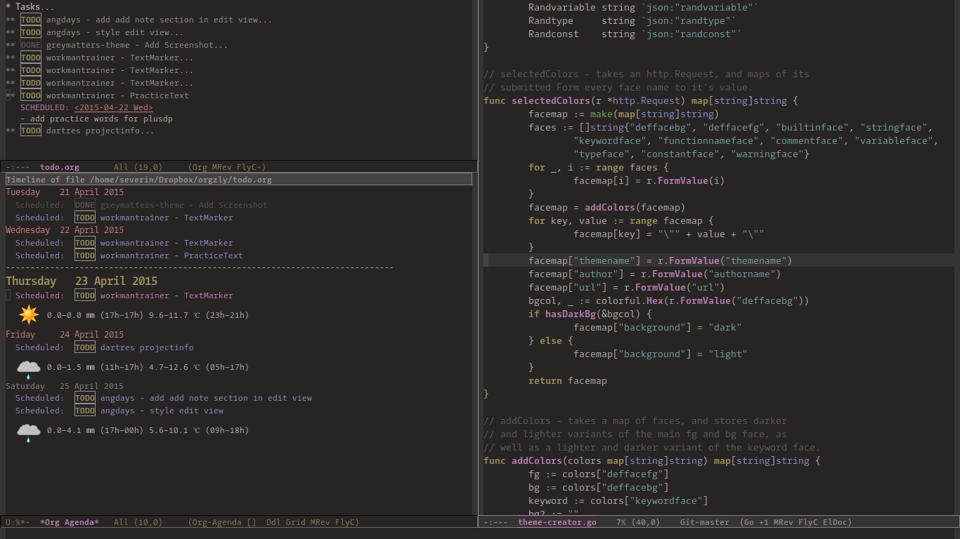
Task: Click the Git-master version control indicator
Action: coord(705,522)
